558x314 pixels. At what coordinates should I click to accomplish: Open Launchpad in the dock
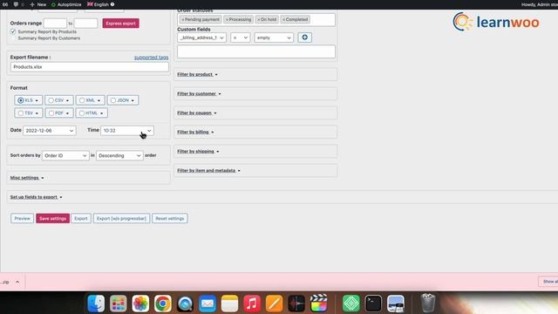click(x=119, y=304)
